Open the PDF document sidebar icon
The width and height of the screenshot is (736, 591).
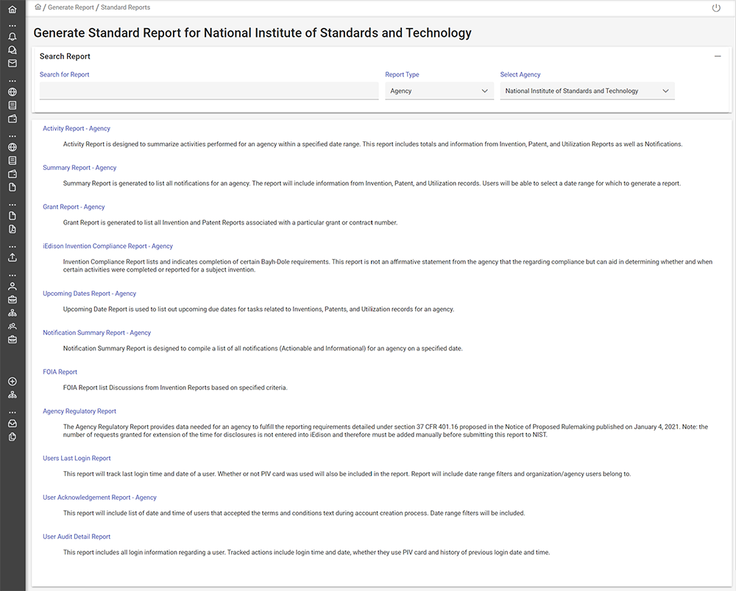click(12, 230)
